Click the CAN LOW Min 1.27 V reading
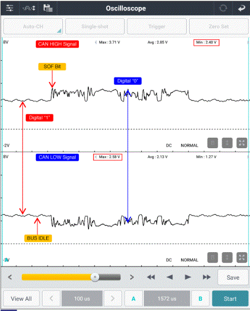Image resolution: width=250 pixels, height=311 pixels. pyautogui.click(x=206, y=157)
